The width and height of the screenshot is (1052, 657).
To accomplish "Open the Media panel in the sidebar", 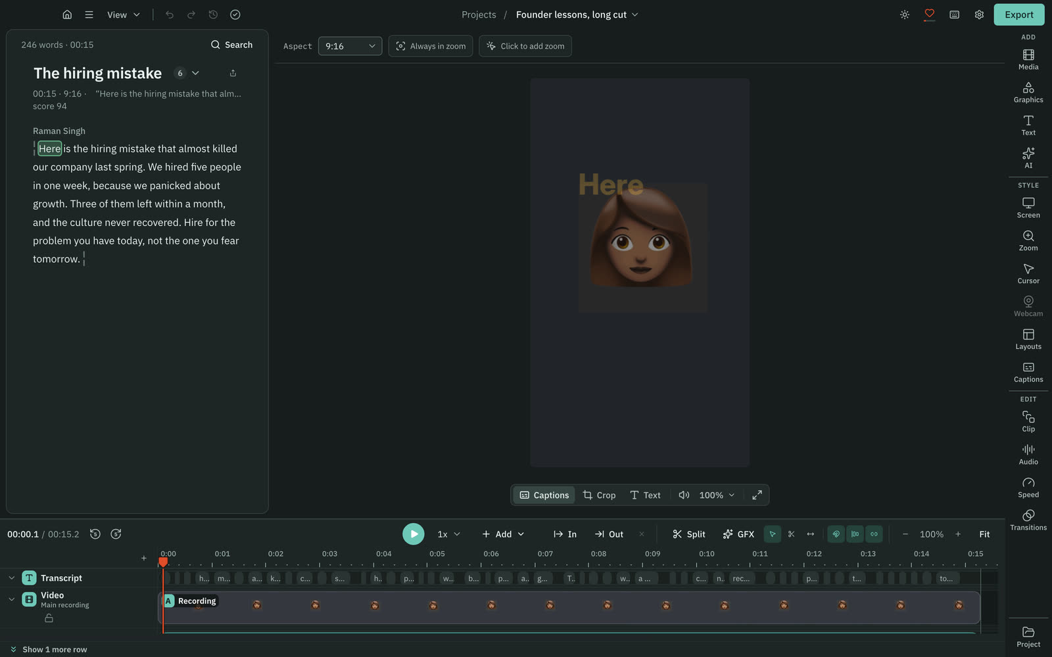I will click(x=1028, y=59).
